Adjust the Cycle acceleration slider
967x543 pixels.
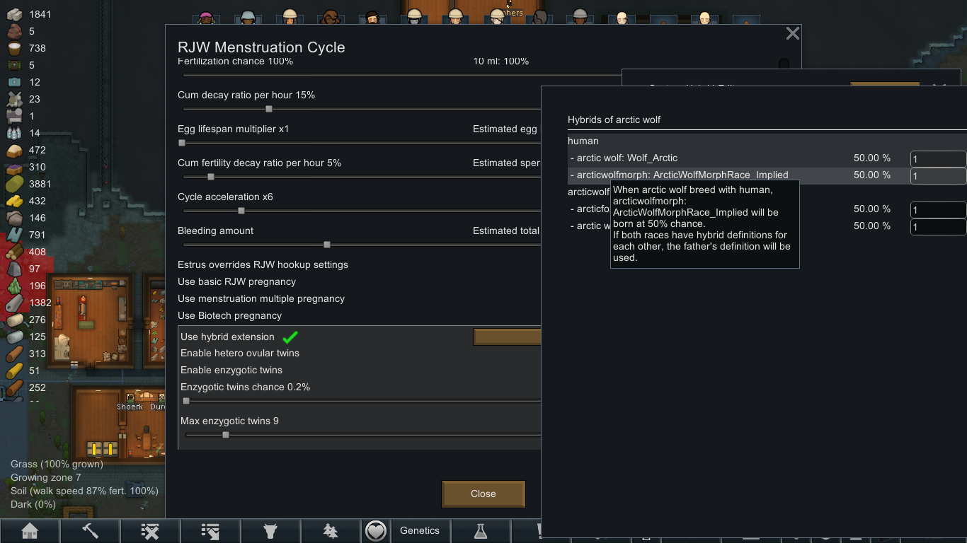(x=241, y=211)
